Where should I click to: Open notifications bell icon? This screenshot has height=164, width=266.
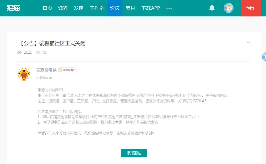click(212, 8)
